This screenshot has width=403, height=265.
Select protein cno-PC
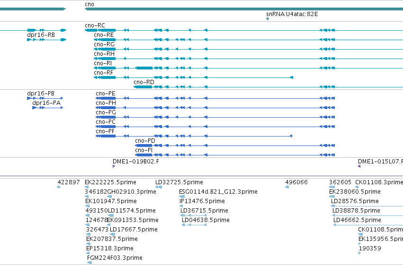pos(106,122)
